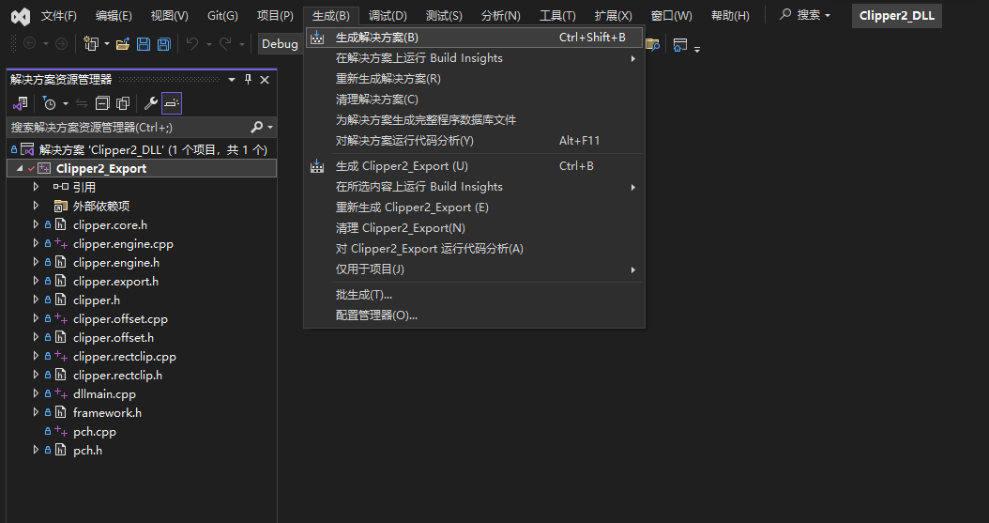Open the search options dropdown in Solution Explorer

[270, 128]
